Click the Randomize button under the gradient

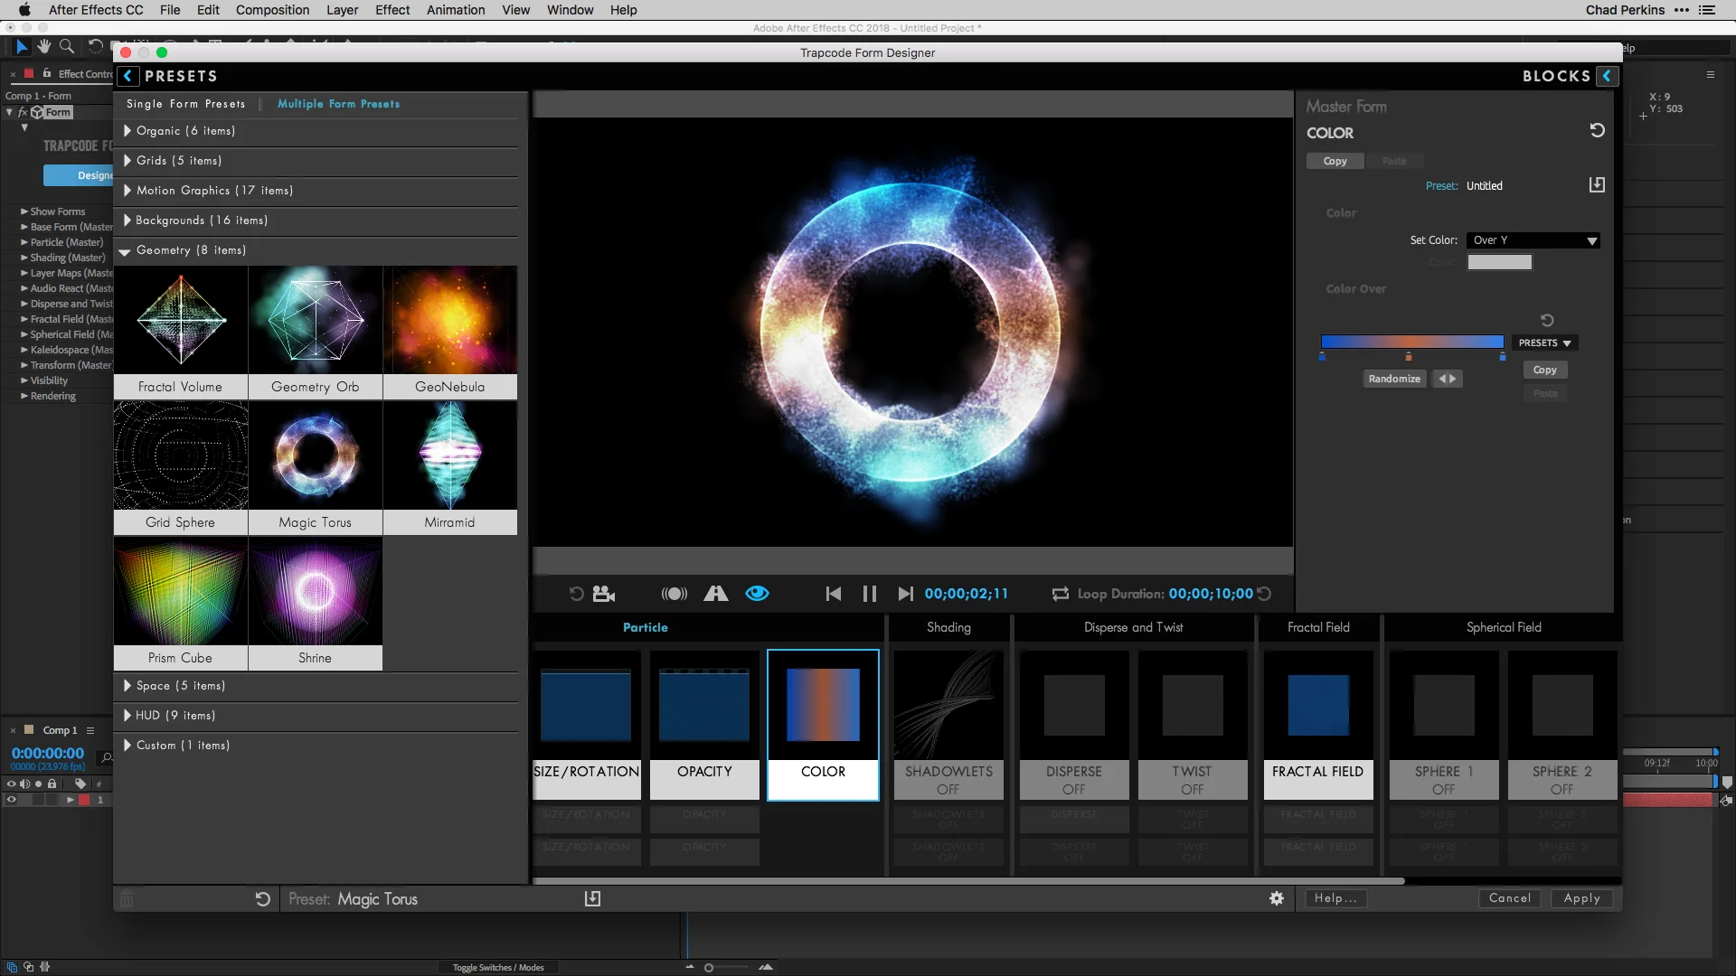1393,378
